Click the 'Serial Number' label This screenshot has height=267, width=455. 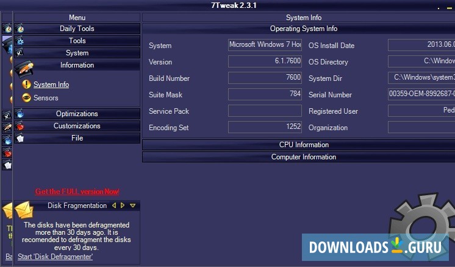(x=330, y=95)
